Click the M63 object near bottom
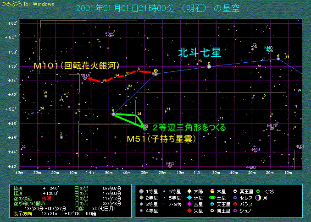The width and height of the screenshot is (311, 222). coord(169,164)
